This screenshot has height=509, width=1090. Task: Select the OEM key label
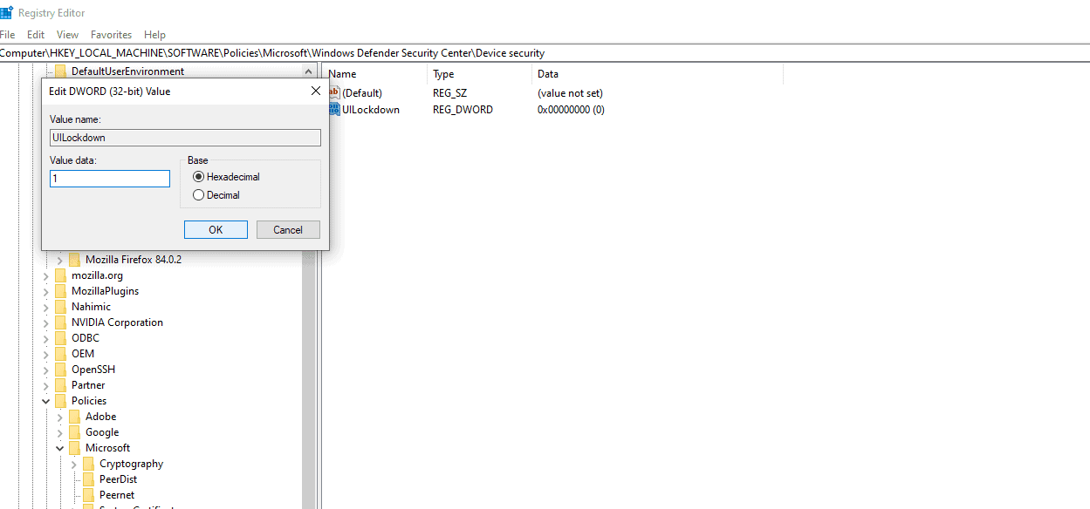click(x=83, y=354)
